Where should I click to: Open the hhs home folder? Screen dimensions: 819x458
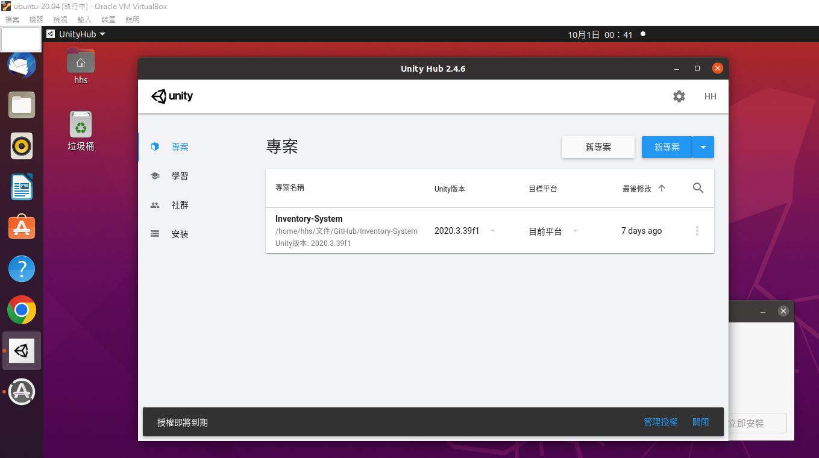coord(81,66)
